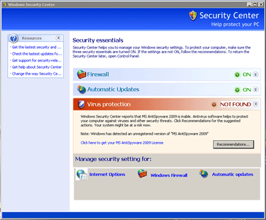
Task: Click the Firewall brick wall icon
Action: [x=82, y=75]
